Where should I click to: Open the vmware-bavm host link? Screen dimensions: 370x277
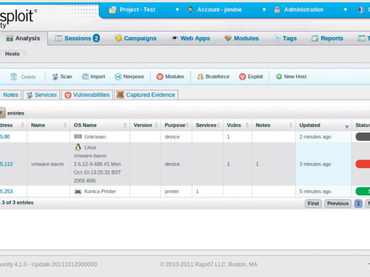pyautogui.click(x=47, y=164)
